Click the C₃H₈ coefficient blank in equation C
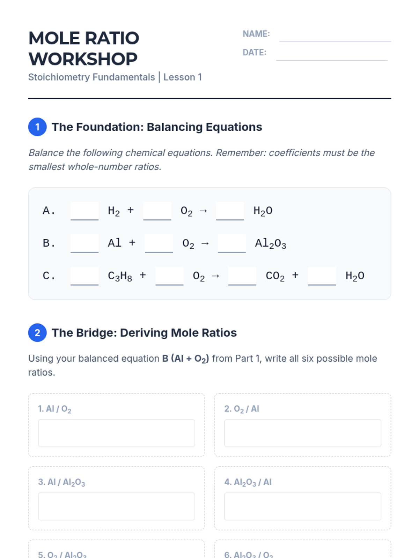The height and width of the screenshot is (558, 419). [84, 276]
